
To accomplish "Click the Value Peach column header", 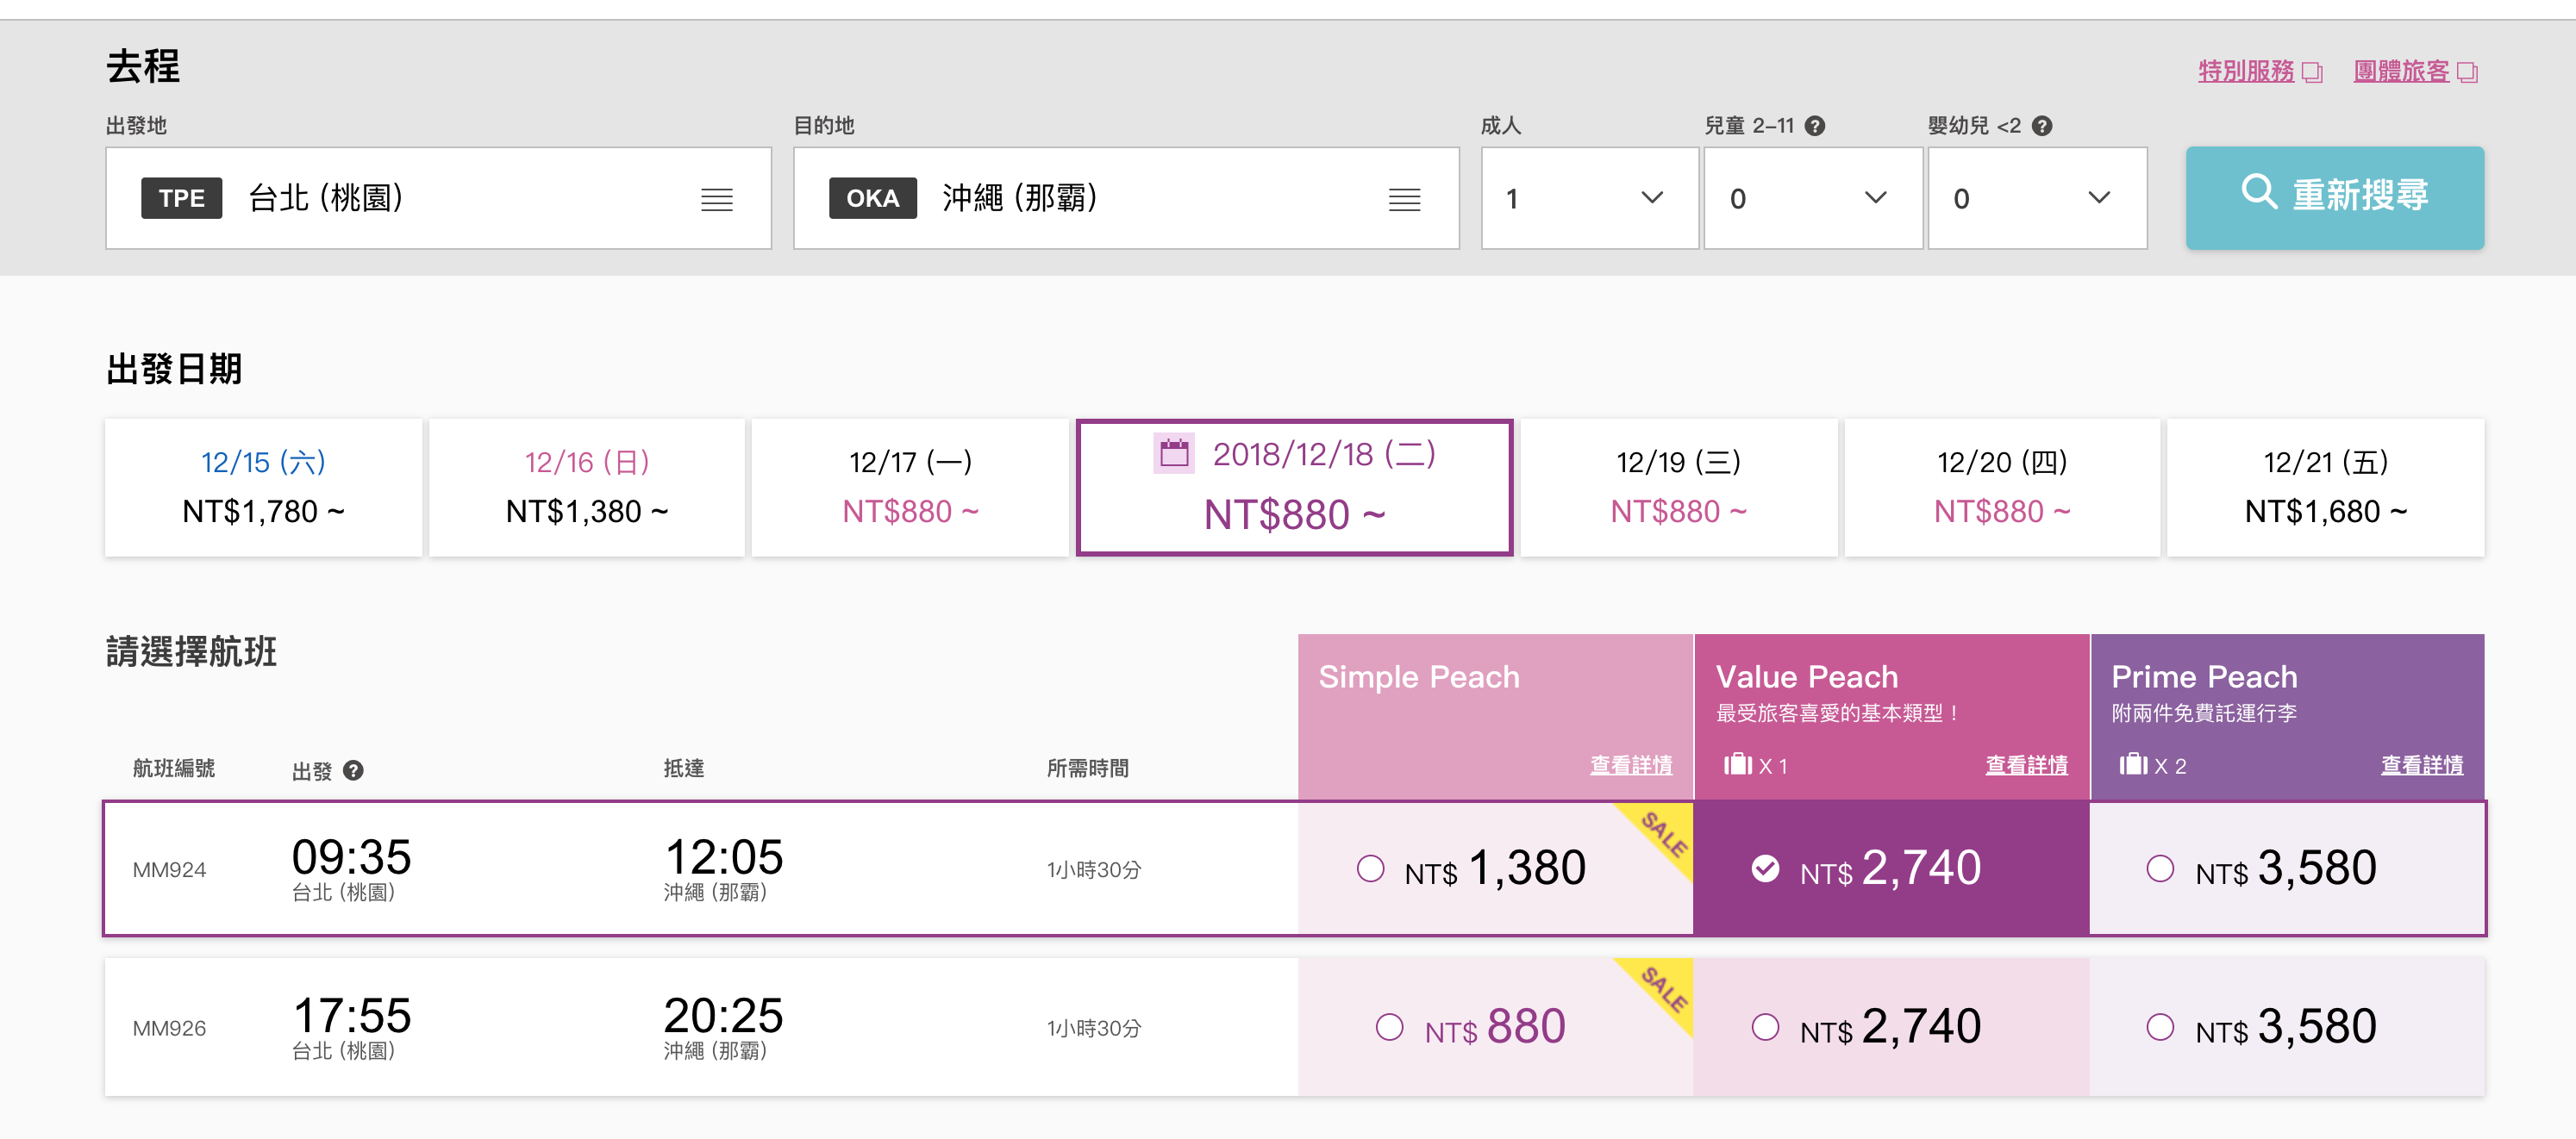I will click(x=1891, y=716).
